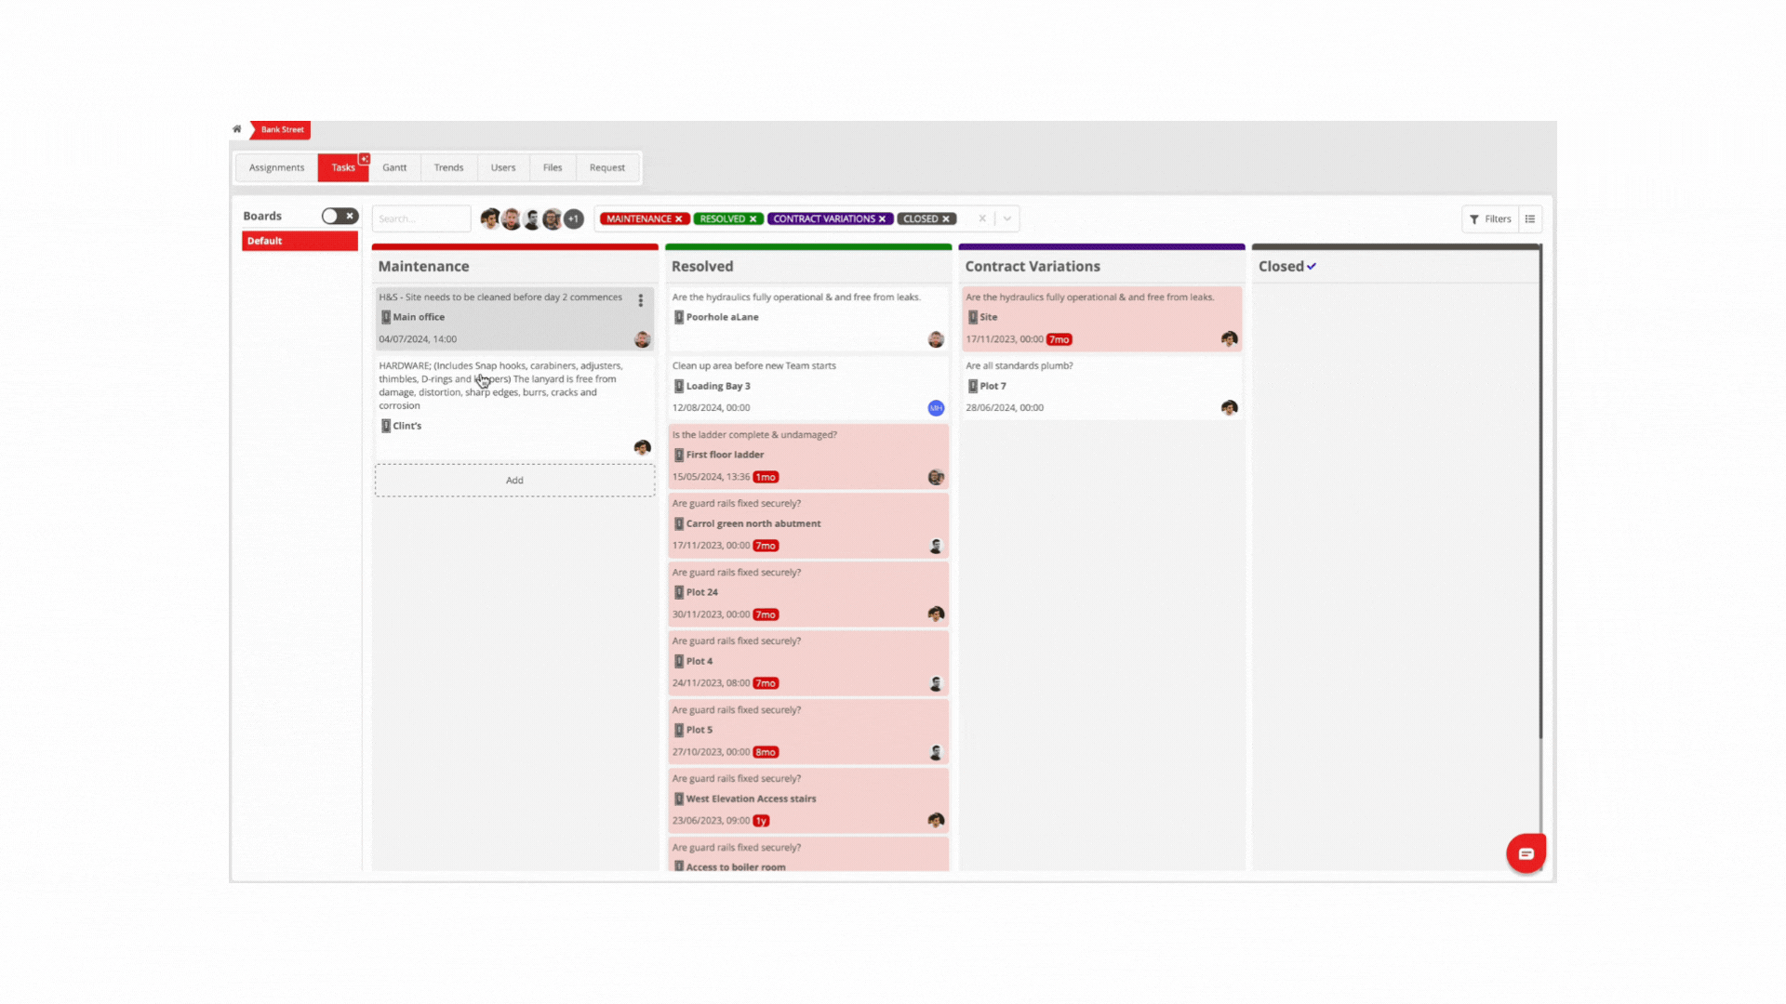The image size is (1786, 1004).
Task: Click the task search field
Action: [421, 219]
